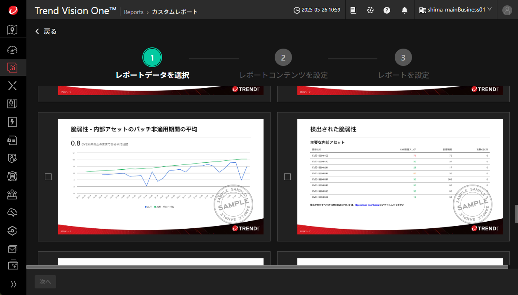Image resolution: width=518 pixels, height=295 pixels.
Task: Open the help question mark icon
Action: pos(387,10)
